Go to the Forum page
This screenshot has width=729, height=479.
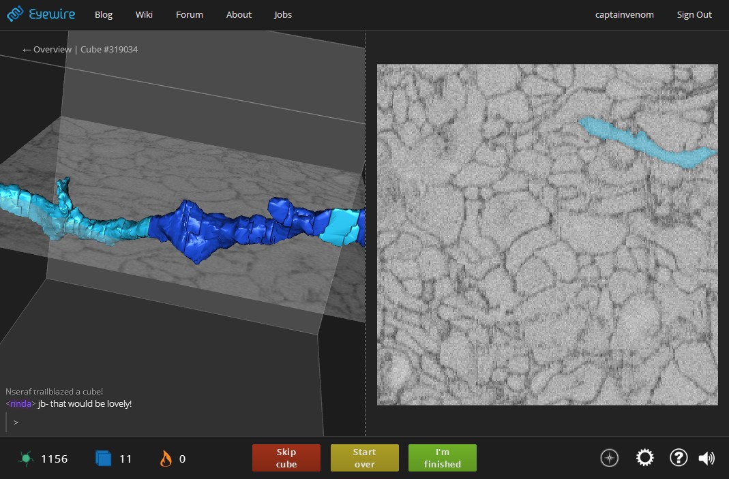pos(189,15)
